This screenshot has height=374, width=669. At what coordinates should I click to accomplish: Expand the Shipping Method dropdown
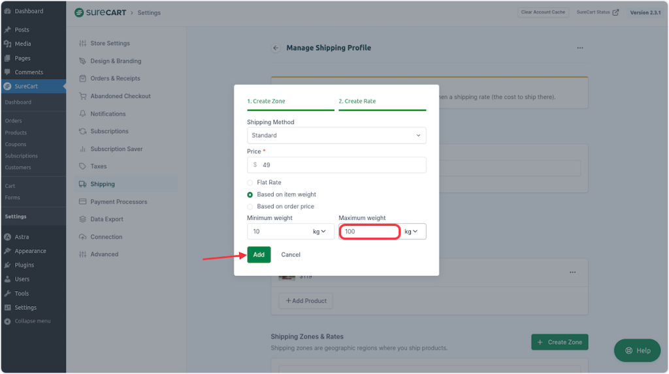click(x=336, y=135)
